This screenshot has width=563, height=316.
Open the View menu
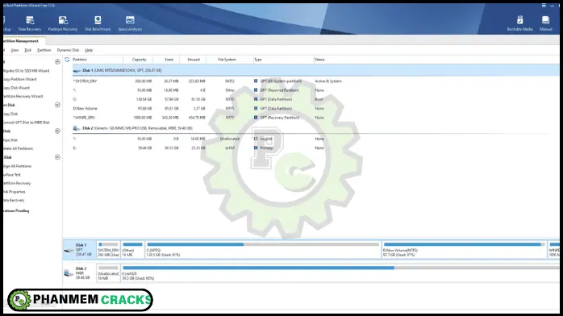(15, 50)
